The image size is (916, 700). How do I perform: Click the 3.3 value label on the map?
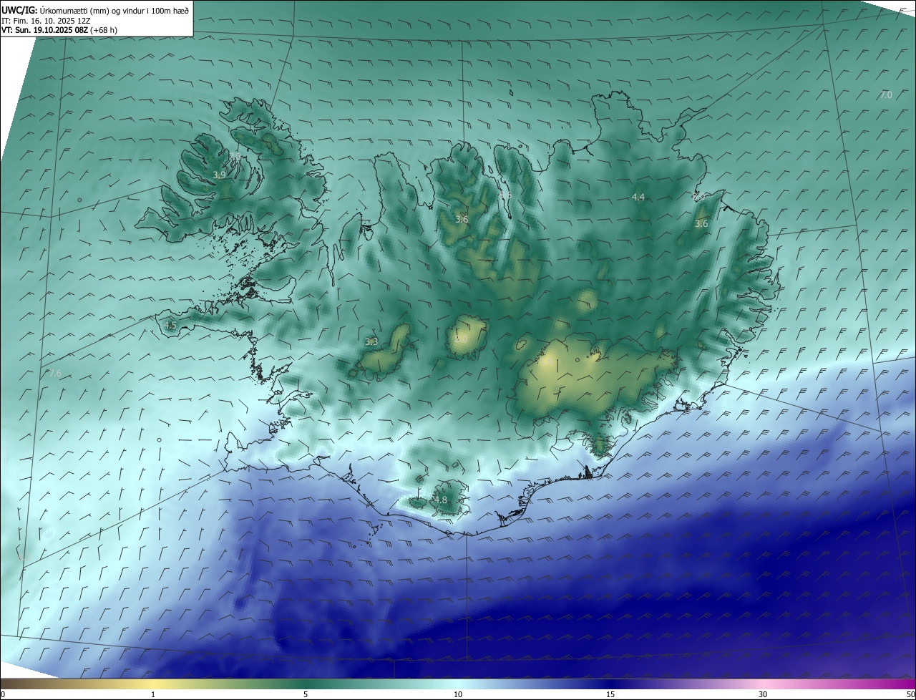(371, 341)
